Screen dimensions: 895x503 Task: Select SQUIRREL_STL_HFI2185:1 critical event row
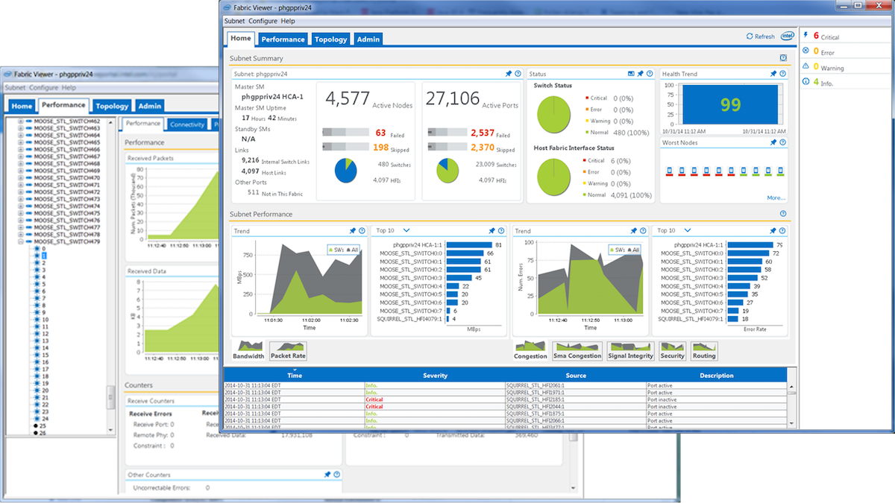click(505, 400)
